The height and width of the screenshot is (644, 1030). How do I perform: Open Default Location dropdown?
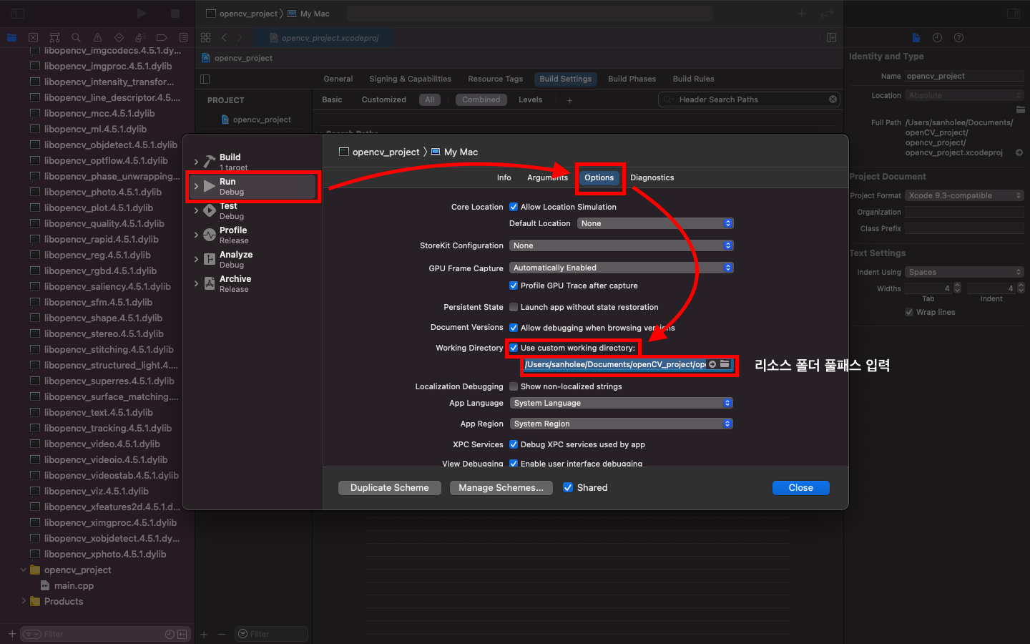click(655, 223)
